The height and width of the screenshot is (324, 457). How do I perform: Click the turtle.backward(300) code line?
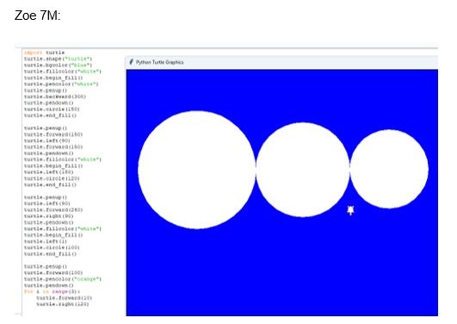(55, 97)
